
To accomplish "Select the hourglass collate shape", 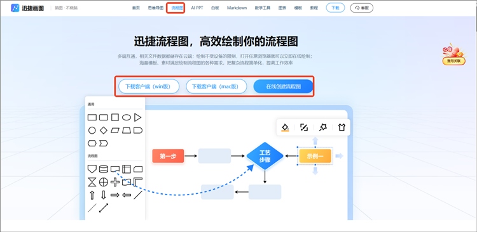I will [x=92, y=182].
